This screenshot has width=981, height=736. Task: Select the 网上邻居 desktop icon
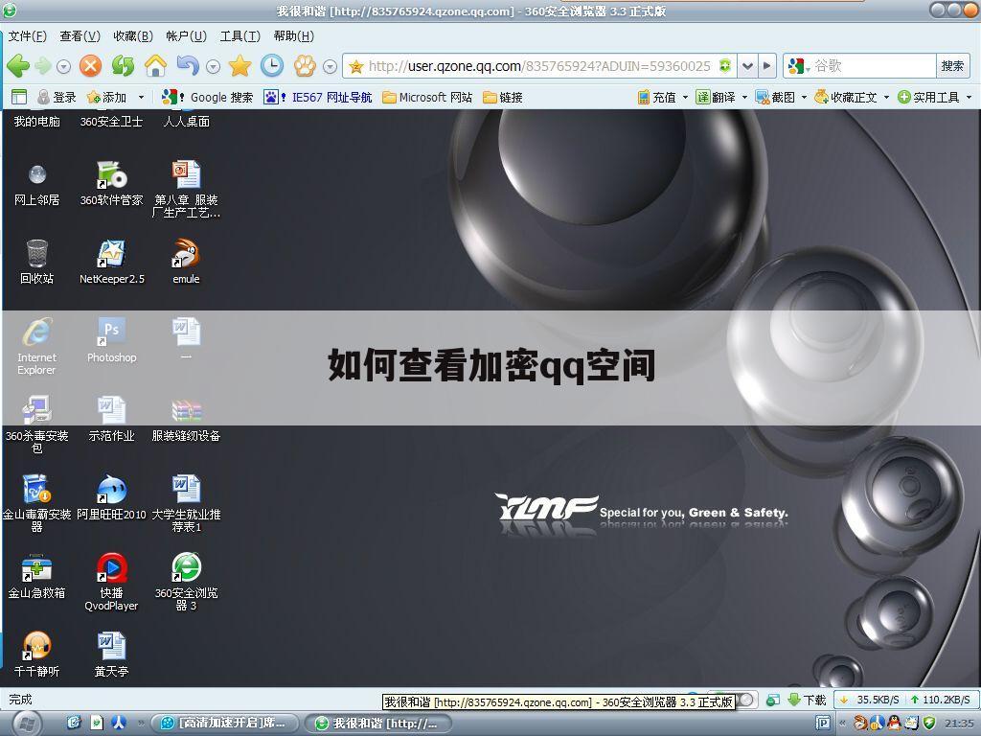tap(37, 183)
